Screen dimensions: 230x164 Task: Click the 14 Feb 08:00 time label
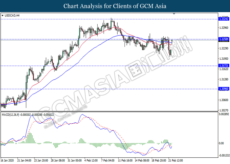(142, 160)
